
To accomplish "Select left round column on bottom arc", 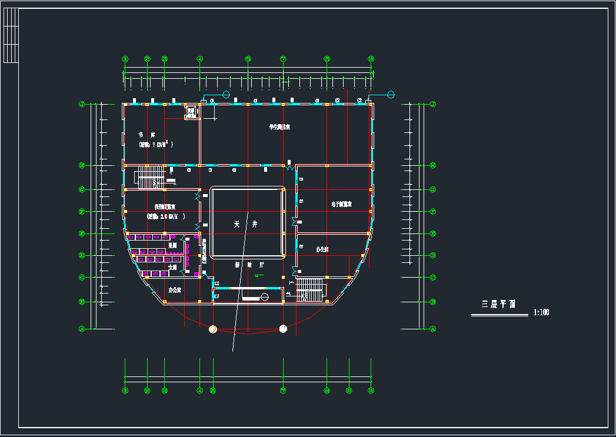I will 213,329.
